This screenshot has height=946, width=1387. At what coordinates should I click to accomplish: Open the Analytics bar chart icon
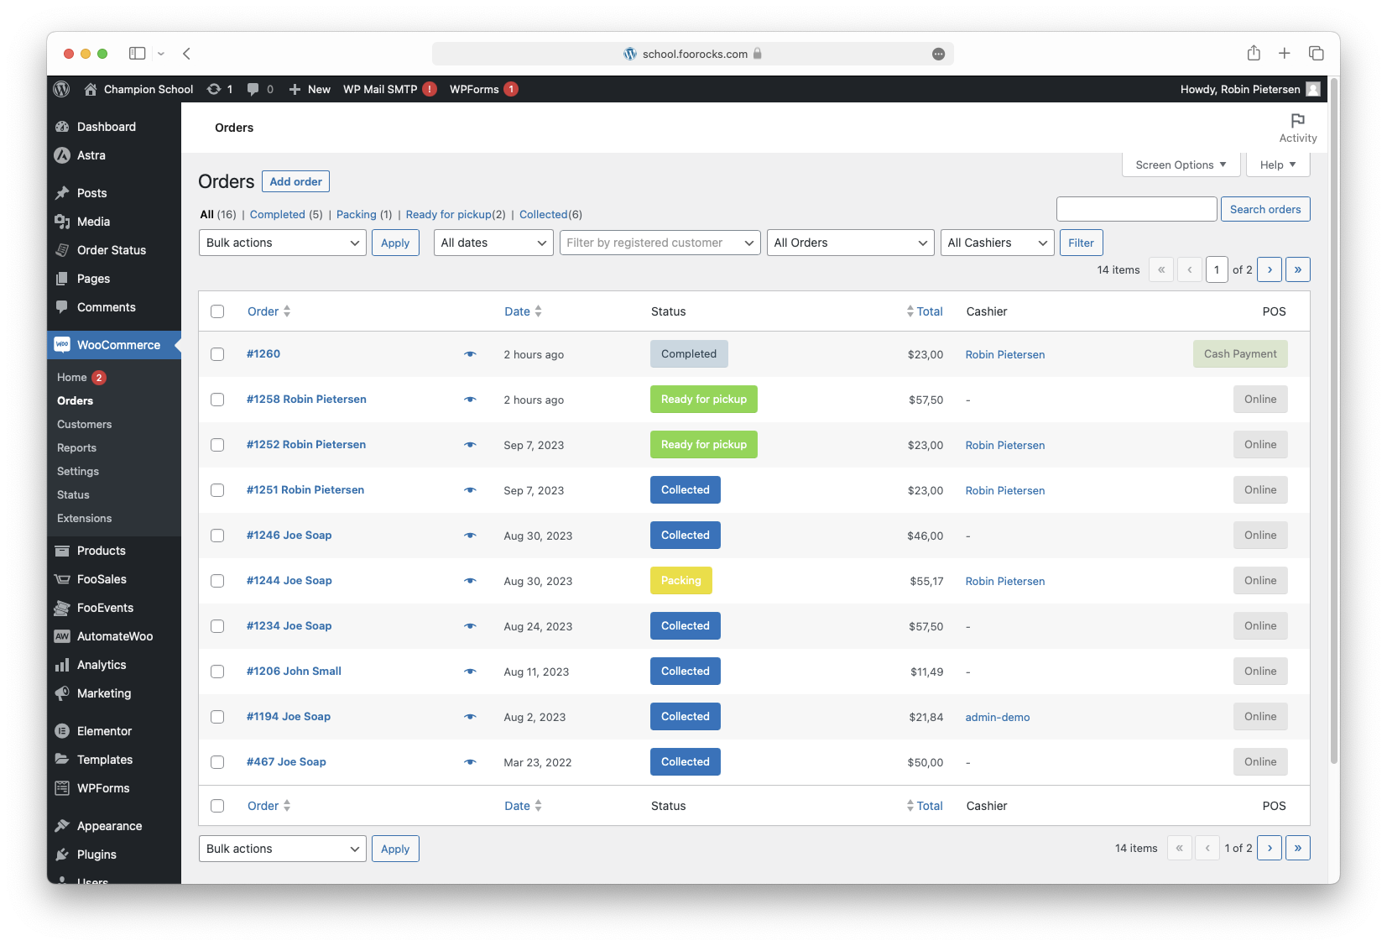pyautogui.click(x=62, y=665)
